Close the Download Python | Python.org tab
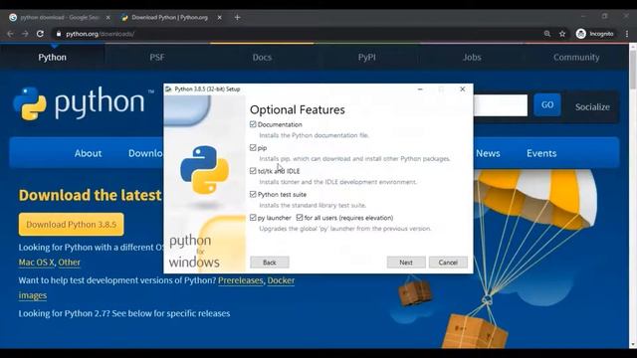Image resolution: width=637 pixels, height=358 pixels. pyautogui.click(x=219, y=18)
